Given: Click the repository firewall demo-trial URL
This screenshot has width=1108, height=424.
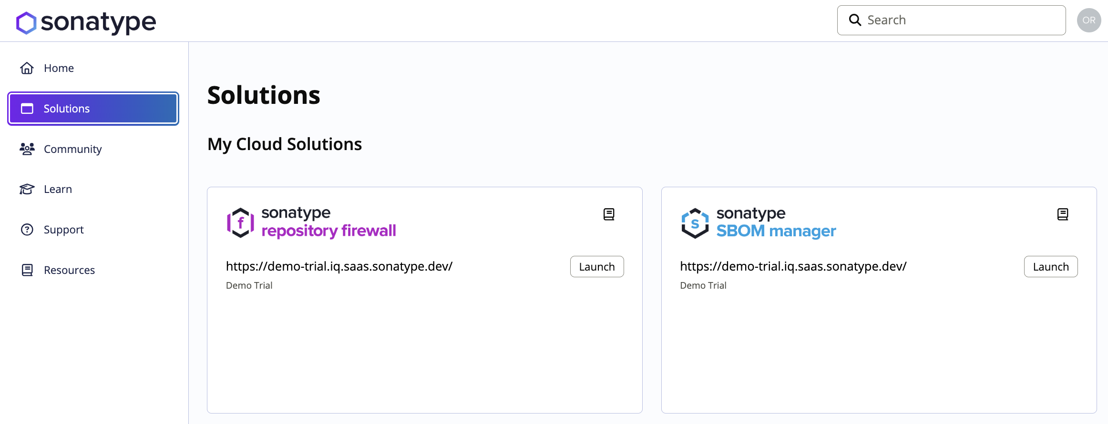Looking at the screenshot, I should [x=339, y=266].
